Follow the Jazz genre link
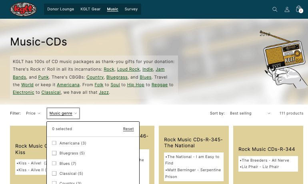The height and width of the screenshot is (184, 308). click(x=104, y=92)
